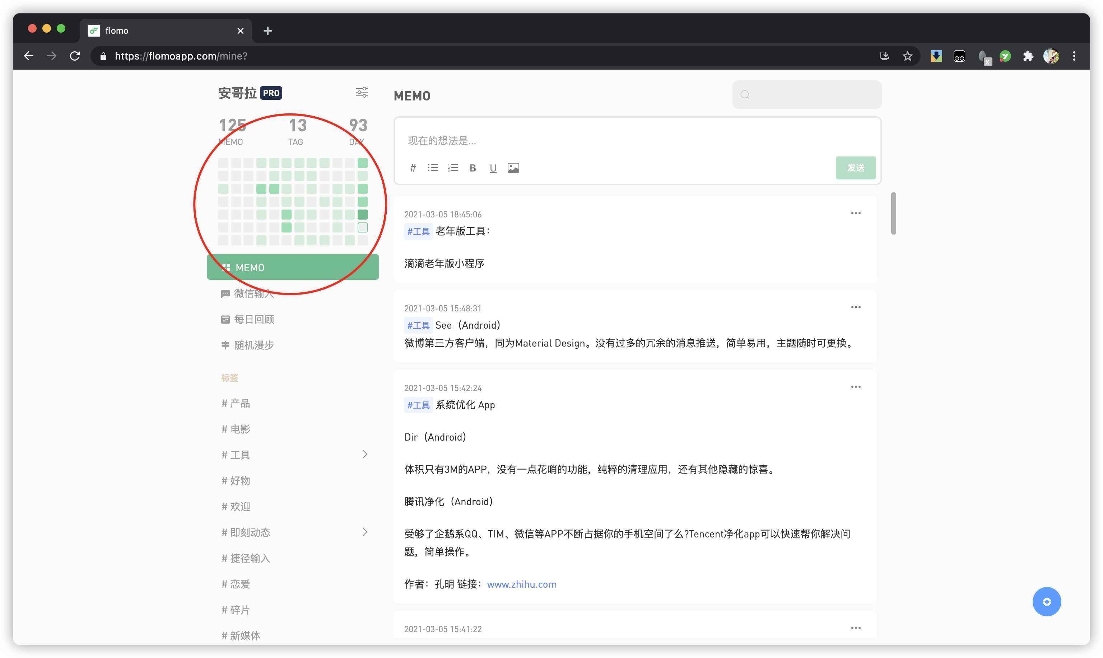The image size is (1103, 658).
Task: Toggle bold formatting in the memo editor
Action: pyautogui.click(x=473, y=168)
